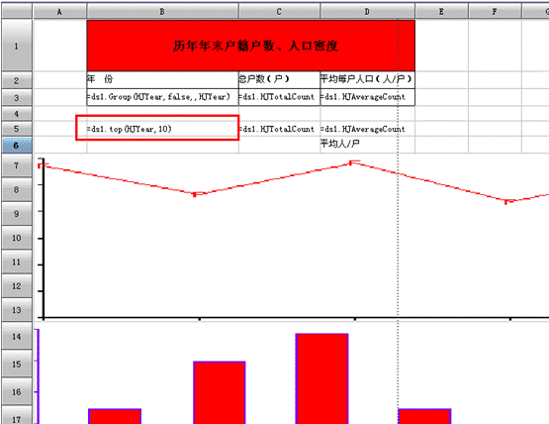The height and width of the screenshot is (424, 549).
Task: Select cell with ds1.Group(HJYear,false,,HJYear) formula
Action: click(x=162, y=97)
